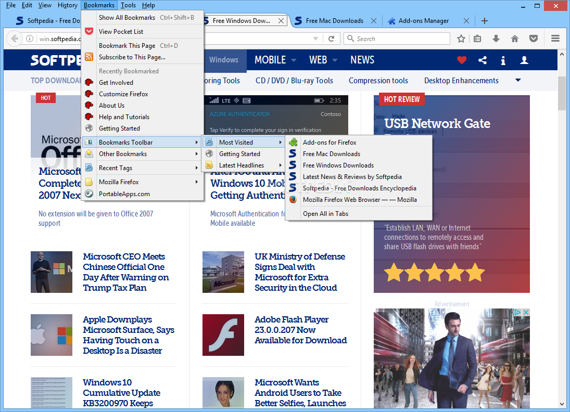The width and height of the screenshot is (570, 412).
Task: Expand the Bookmarks Toolbar submenu arrow
Action: coord(197,143)
